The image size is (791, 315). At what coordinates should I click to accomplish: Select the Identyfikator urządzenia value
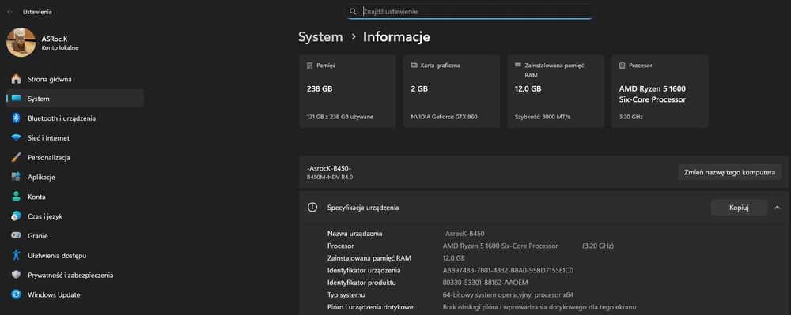[x=508, y=270]
